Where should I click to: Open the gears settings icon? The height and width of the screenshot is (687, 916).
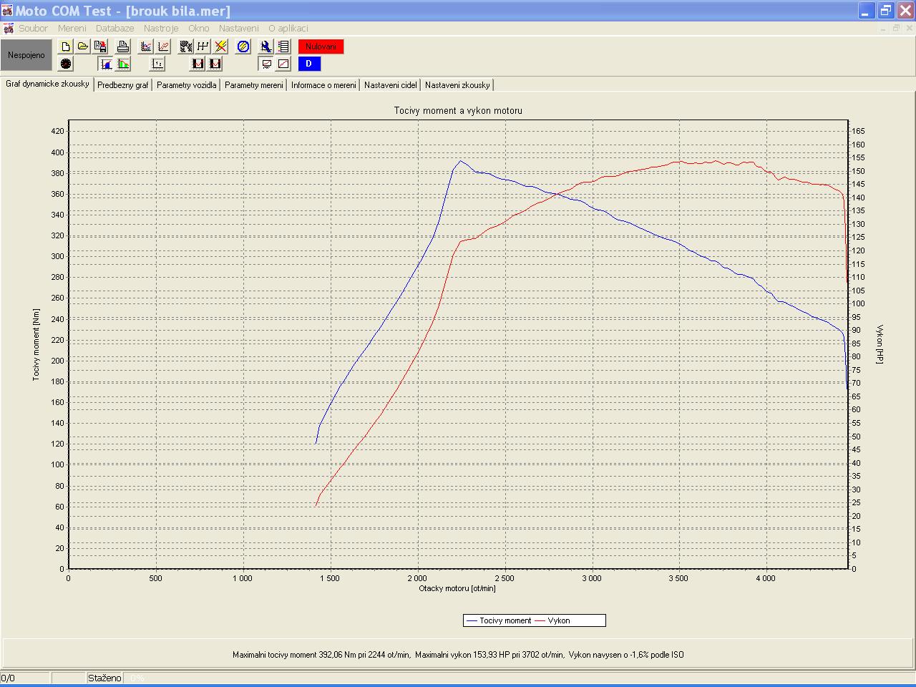coord(186,47)
